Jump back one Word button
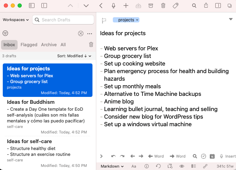The image size is (236, 170). (x=156, y=156)
